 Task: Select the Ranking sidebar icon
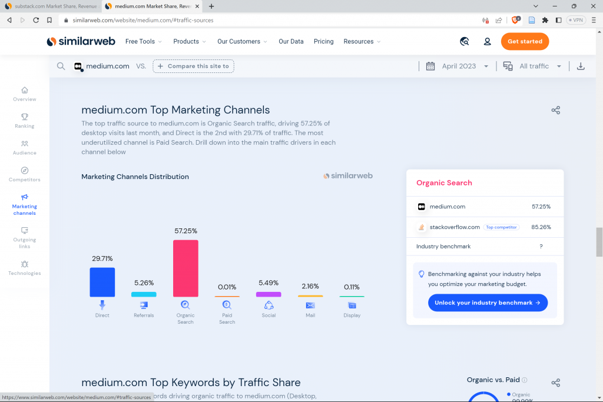24,121
